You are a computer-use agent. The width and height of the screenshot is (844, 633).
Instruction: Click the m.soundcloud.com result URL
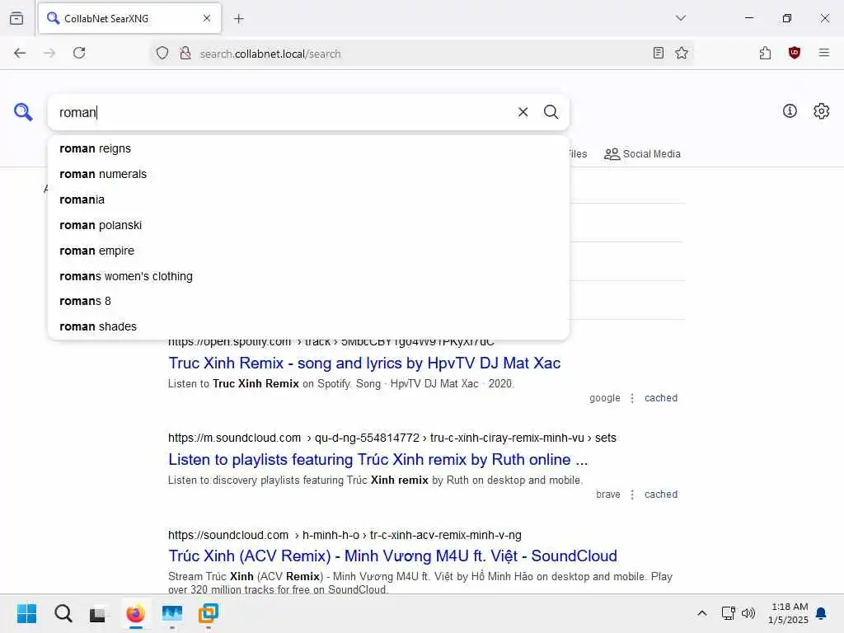point(392,438)
